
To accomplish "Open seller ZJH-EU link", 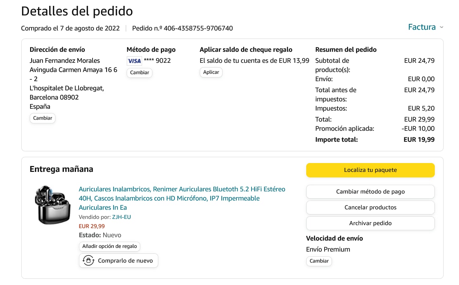I will click(x=122, y=217).
